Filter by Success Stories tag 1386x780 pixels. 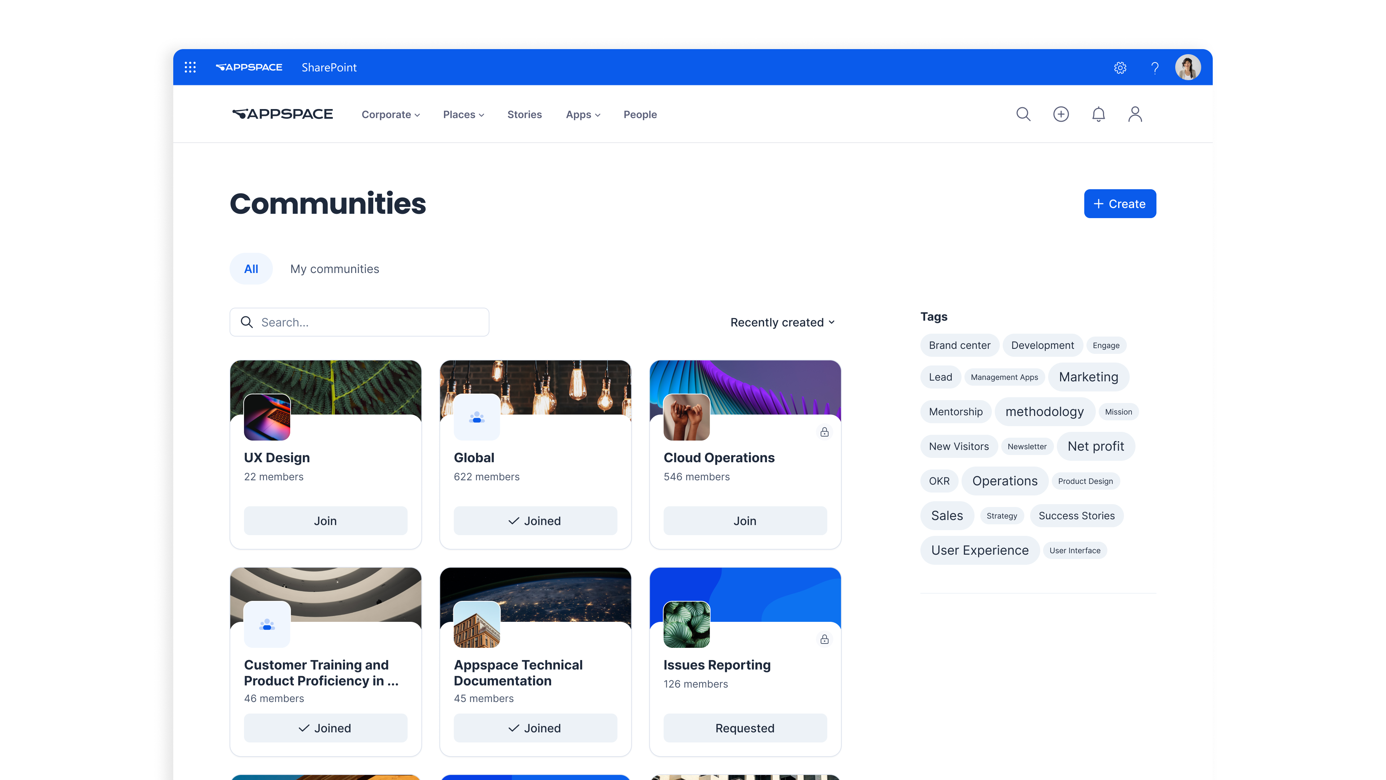[1077, 515]
